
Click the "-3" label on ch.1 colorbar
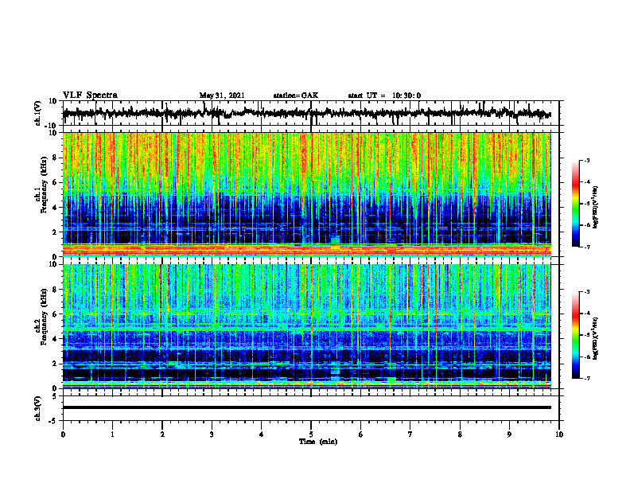[x=586, y=160]
